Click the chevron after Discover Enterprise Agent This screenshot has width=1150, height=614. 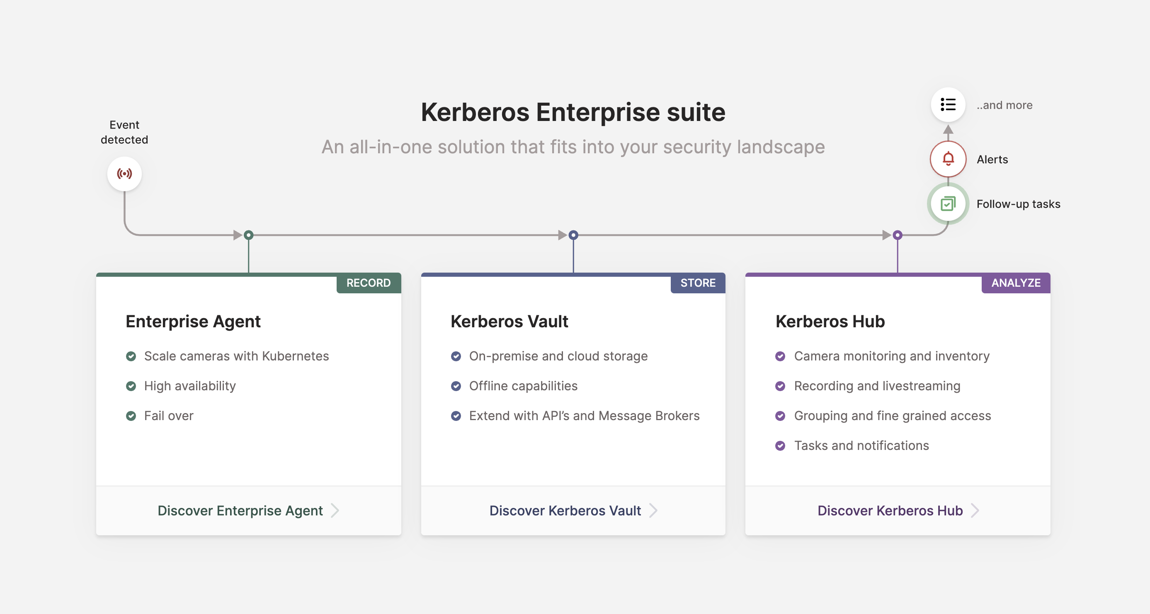[335, 510]
